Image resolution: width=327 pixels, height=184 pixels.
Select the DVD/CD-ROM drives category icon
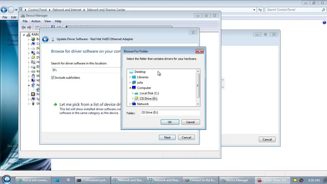pyautogui.click(x=33, y=57)
